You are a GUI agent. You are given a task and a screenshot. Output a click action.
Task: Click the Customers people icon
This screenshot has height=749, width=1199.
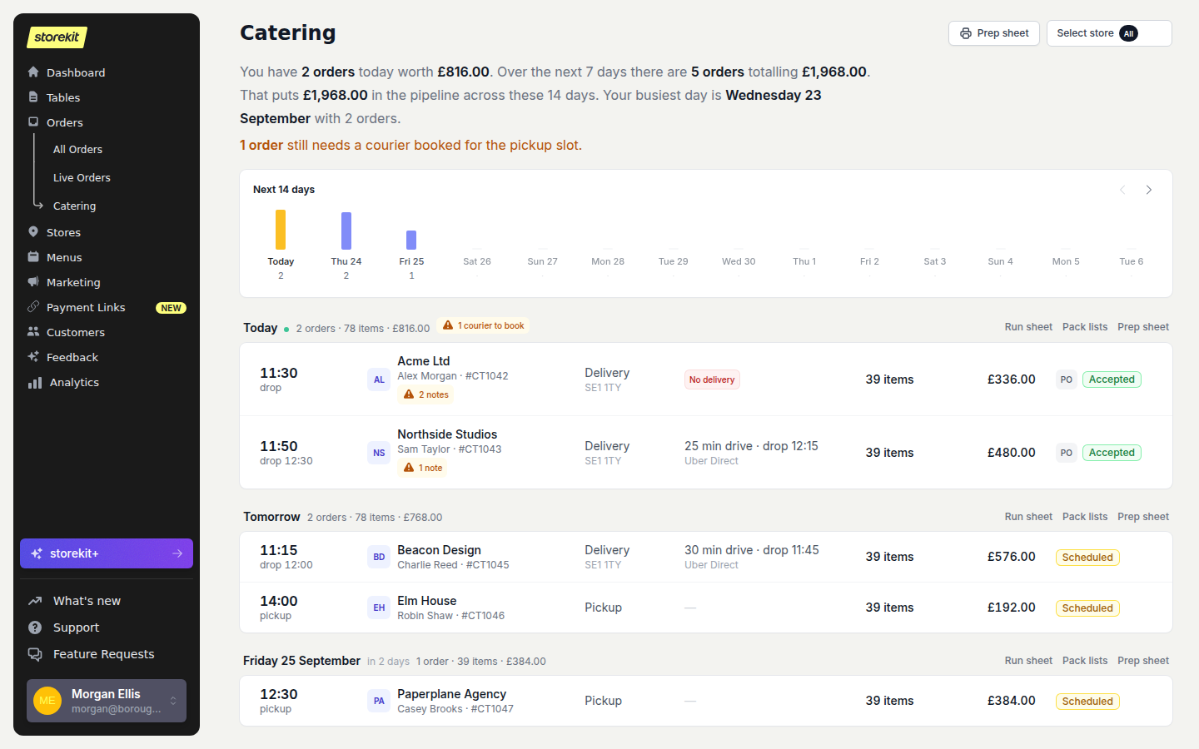(33, 332)
